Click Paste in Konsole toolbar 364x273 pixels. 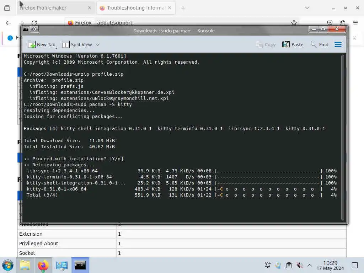293,44
